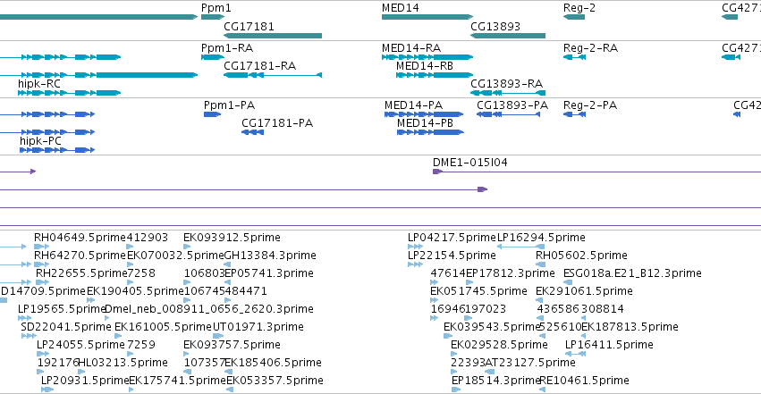Click transcript MED14-RA

(411, 48)
